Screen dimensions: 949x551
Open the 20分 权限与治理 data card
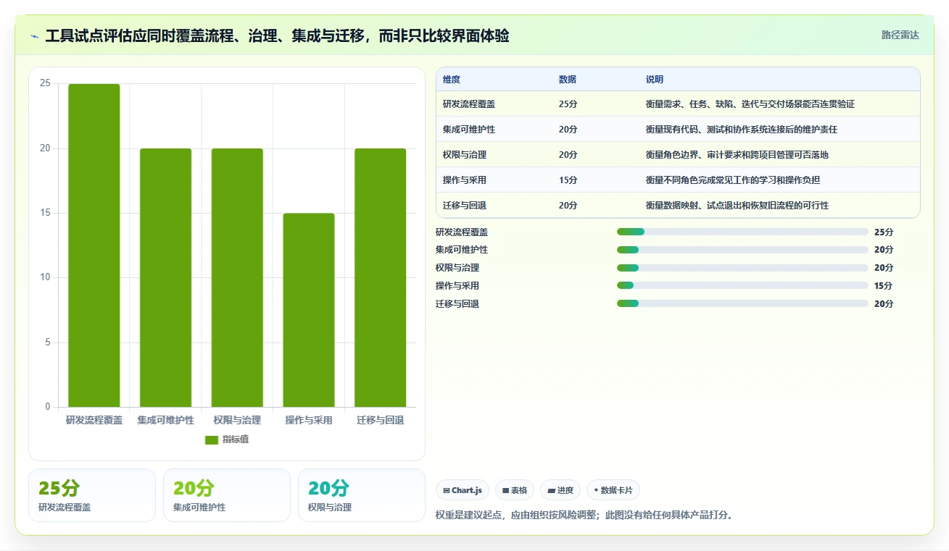coord(362,495)
